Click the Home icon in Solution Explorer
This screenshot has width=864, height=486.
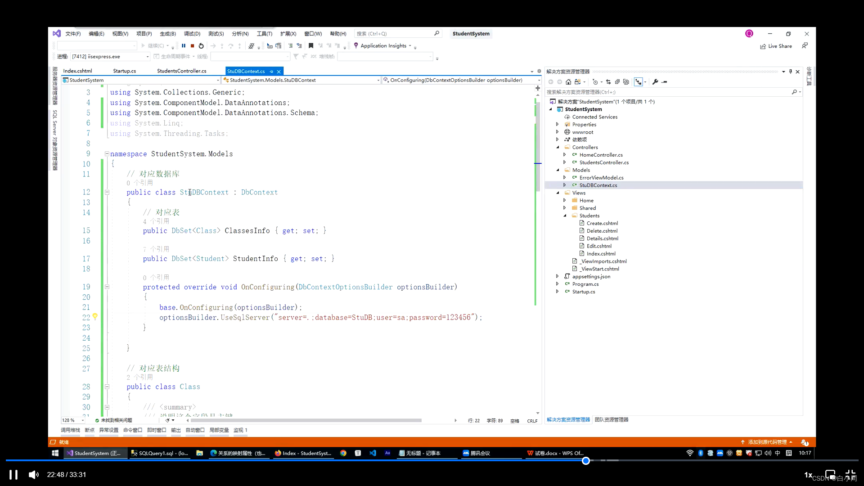(x=568, y=82)
